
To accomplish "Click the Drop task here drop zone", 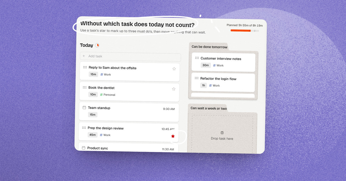I will pyautogui.click(x=222, y=134).
